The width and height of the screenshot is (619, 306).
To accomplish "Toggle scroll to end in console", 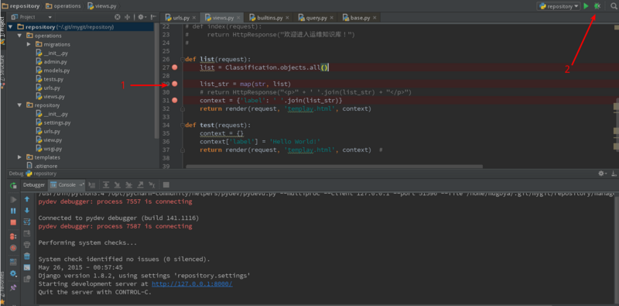I will (27, 233).
